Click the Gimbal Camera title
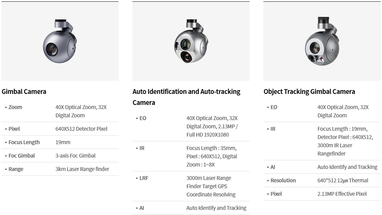 pos(24,92)
